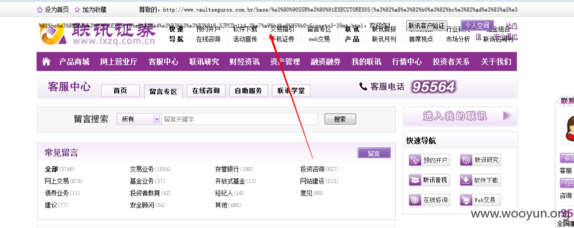
Task: Select the 网上交易 (876) category
Action: click(x=64, y=181)
